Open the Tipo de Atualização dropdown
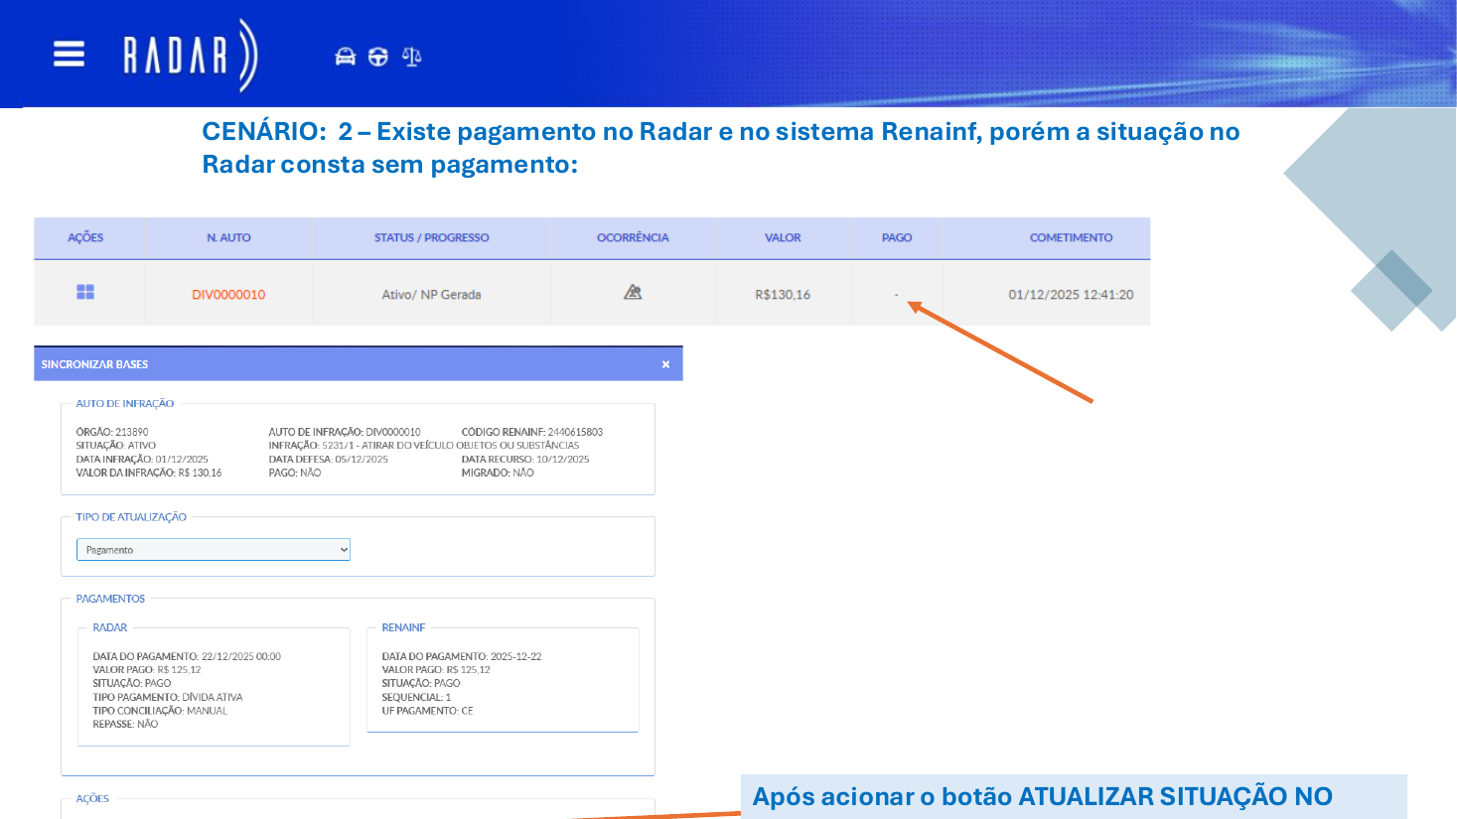This screenshot has width=1457, height=819. click(x=214, y=550)
